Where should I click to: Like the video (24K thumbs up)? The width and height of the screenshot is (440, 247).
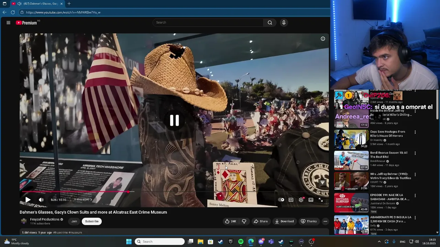(x=231, y=221)
